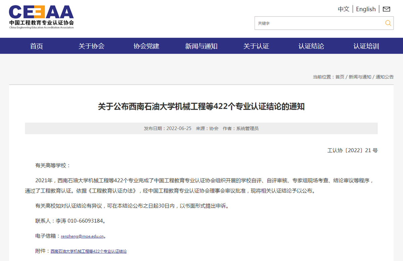The width and height of the screenshot is (403, 261).
Task: Open the 协会党建 navigation menu item
Action: (x=146, y=46)
